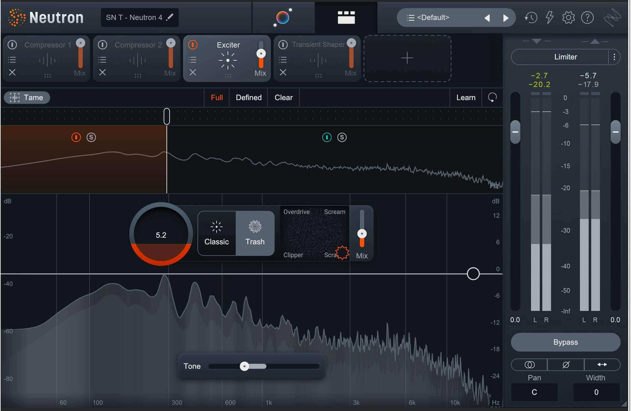
Task: Click the Learn button
Action: click(466, 97)
